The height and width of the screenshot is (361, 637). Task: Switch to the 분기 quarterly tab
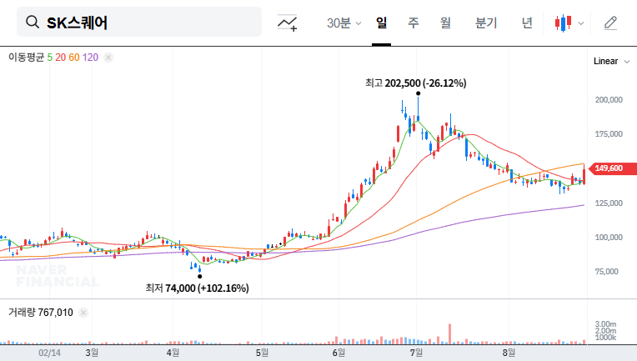click(x=486, y=23)
